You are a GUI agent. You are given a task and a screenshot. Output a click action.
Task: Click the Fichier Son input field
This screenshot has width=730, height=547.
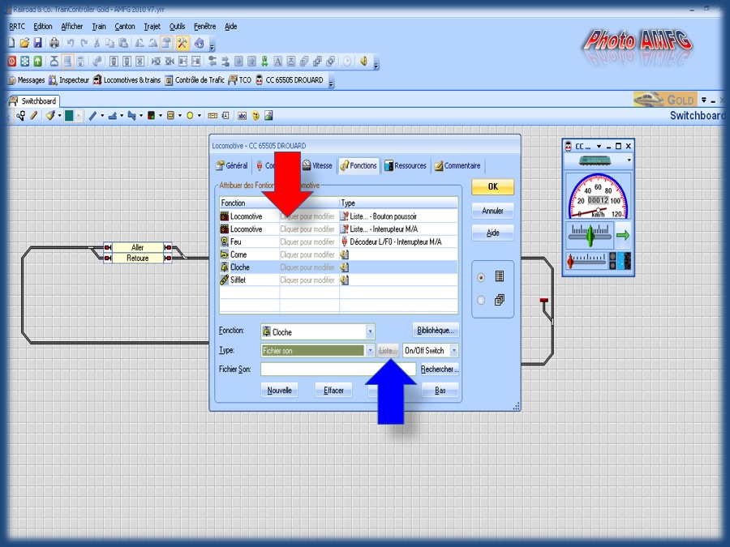pos(338,369)
